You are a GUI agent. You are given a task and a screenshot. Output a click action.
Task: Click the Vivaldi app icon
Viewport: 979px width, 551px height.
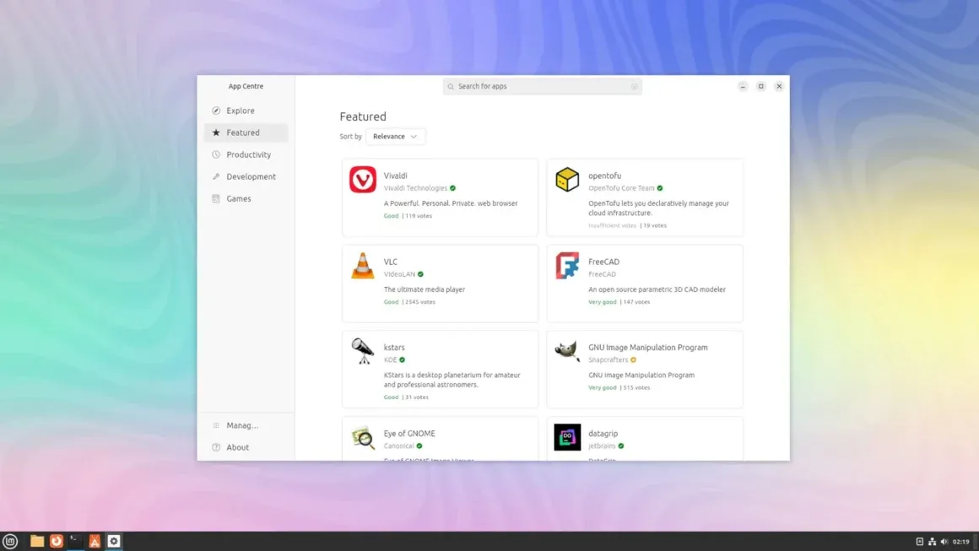pyautogui.click(x=363, y=180)
